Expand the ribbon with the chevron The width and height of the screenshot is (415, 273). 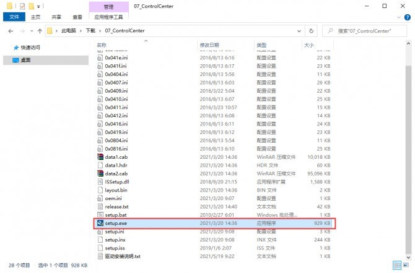click(x=399, y=17)
